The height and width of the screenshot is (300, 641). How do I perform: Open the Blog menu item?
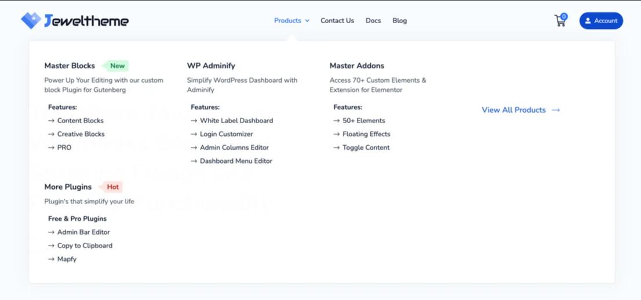pos(399,20)
